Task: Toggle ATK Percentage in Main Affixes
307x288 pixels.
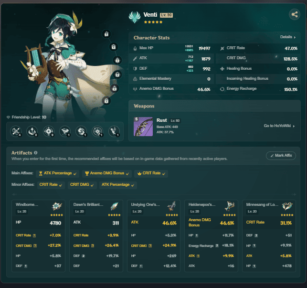Action: tap(58, 173)
